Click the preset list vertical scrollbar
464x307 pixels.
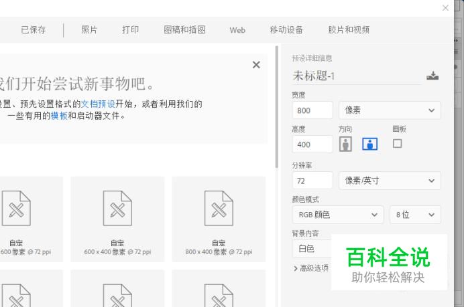(x=277, y=107)
